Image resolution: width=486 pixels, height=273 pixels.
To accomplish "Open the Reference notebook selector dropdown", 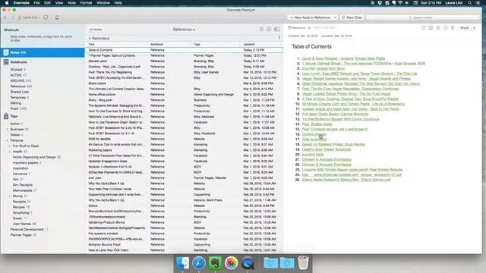I will (x=184, y=30).
